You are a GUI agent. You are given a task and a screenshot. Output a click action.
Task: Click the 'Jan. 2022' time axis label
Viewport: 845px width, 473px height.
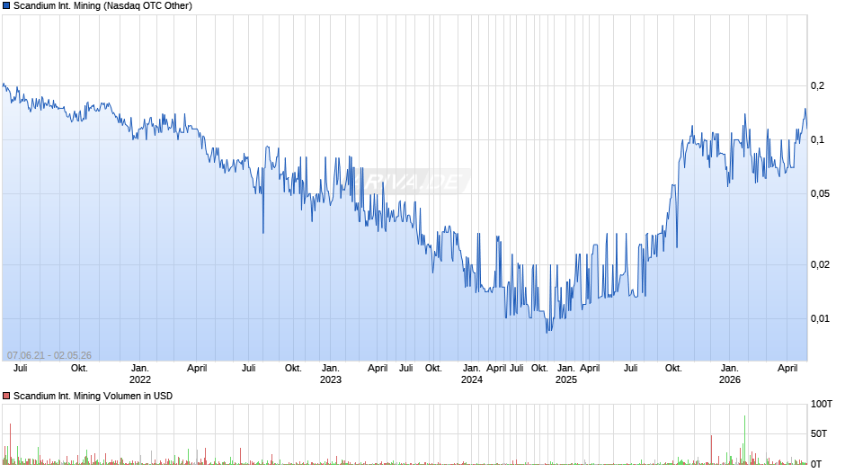point(140,374)
